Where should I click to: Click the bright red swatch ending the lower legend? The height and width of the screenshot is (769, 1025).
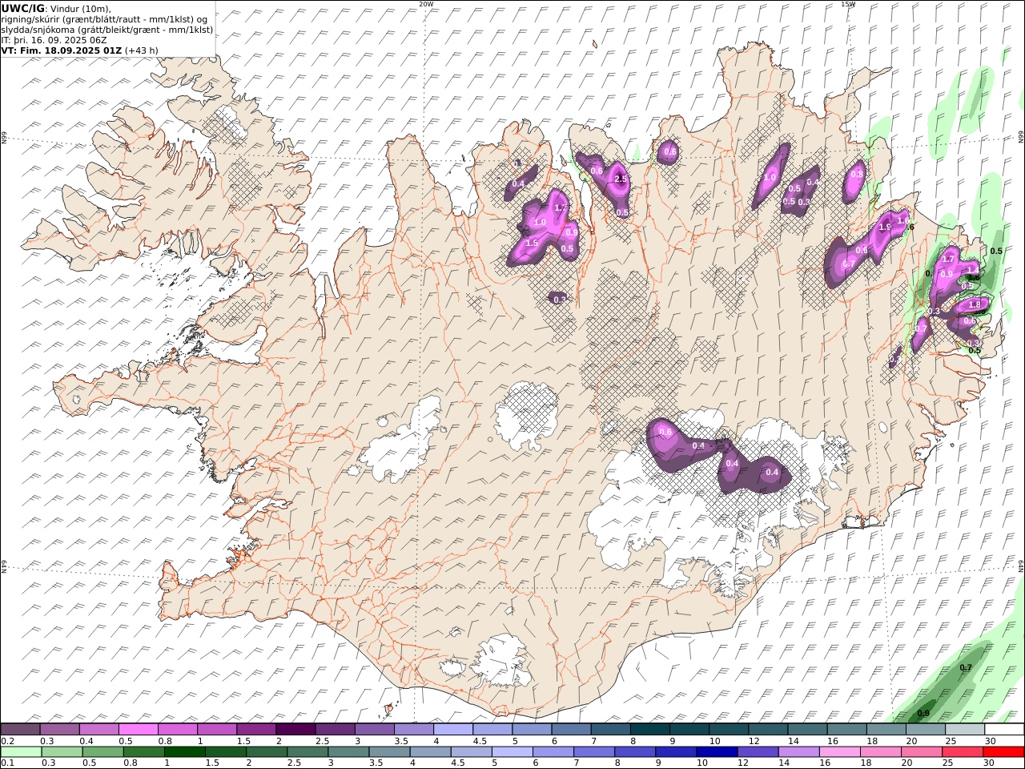pos(1003,751)
